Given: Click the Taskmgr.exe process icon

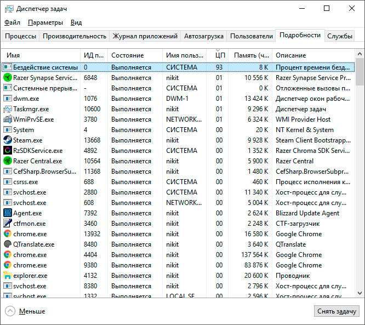Looking at the screenshot, I should [x=8, y=109].
